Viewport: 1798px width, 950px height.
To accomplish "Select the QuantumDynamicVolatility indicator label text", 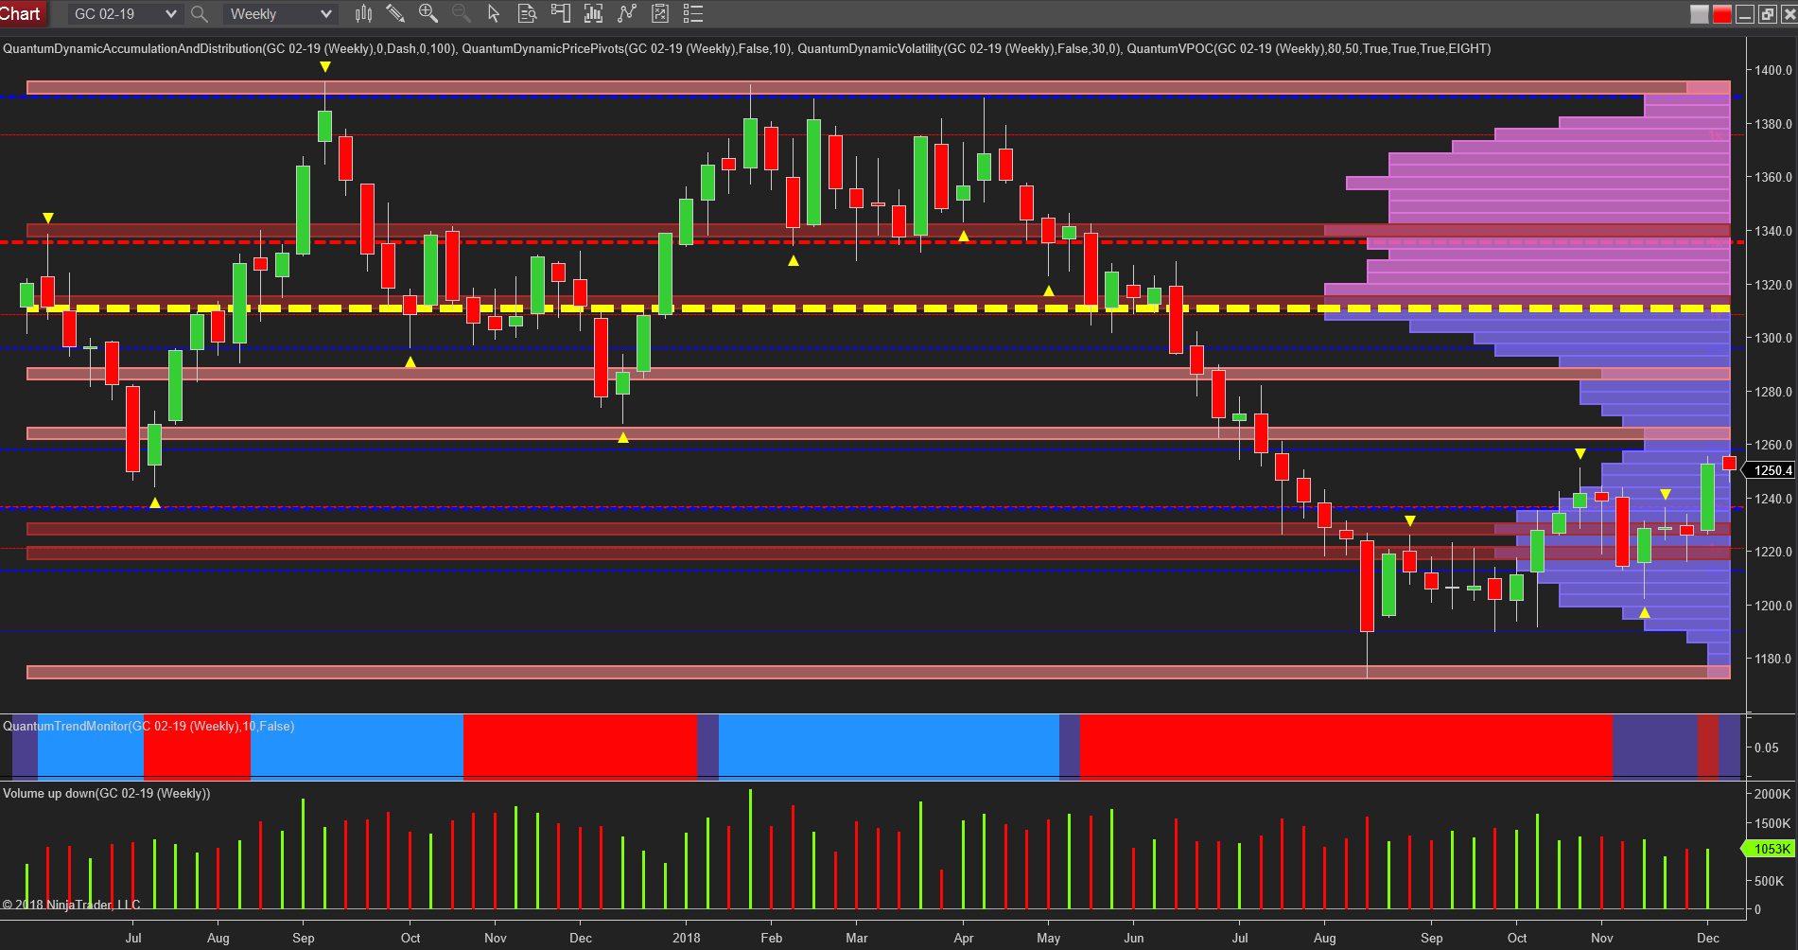I will 958,48.
